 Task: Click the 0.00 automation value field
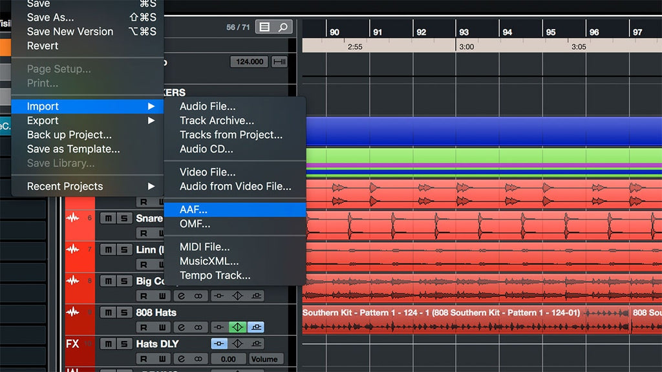click(228, 359)
